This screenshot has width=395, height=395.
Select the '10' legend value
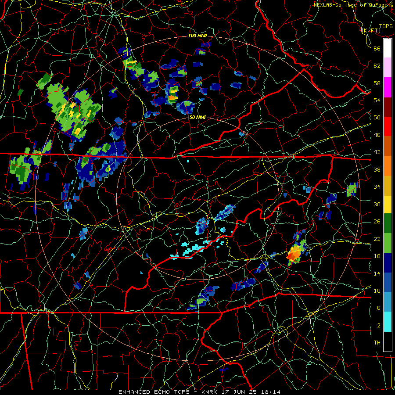pyautogui.click(x=377, y=291)
